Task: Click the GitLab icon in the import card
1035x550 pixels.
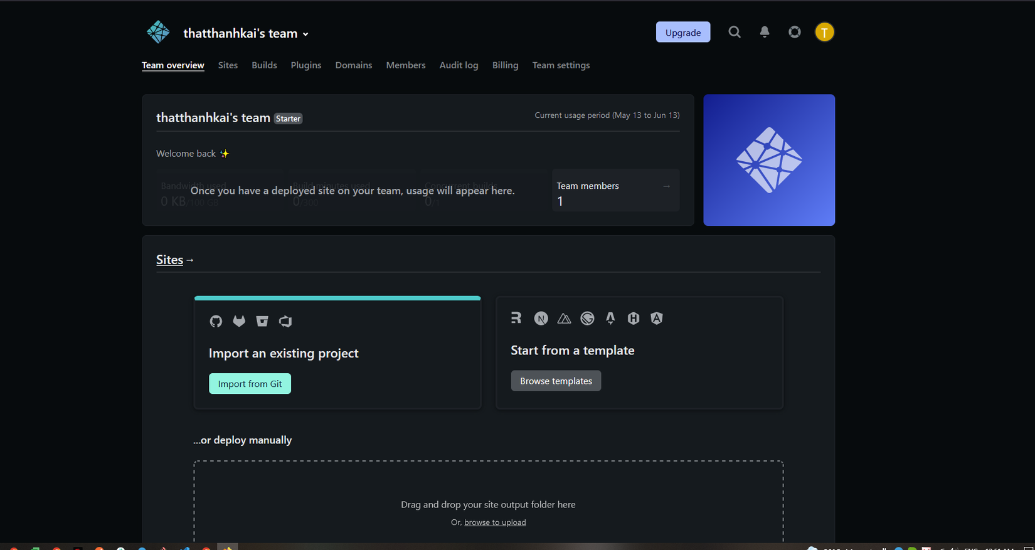Action: (x=239, y=321)
